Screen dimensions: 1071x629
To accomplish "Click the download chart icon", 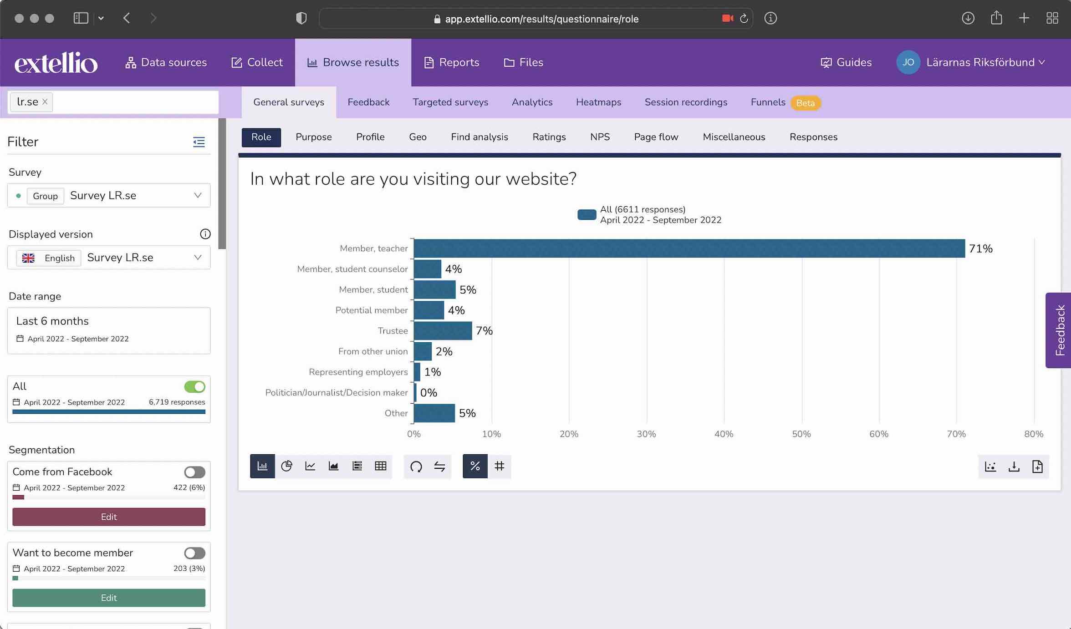I will pyautogui.click(x=1013, y=467).
